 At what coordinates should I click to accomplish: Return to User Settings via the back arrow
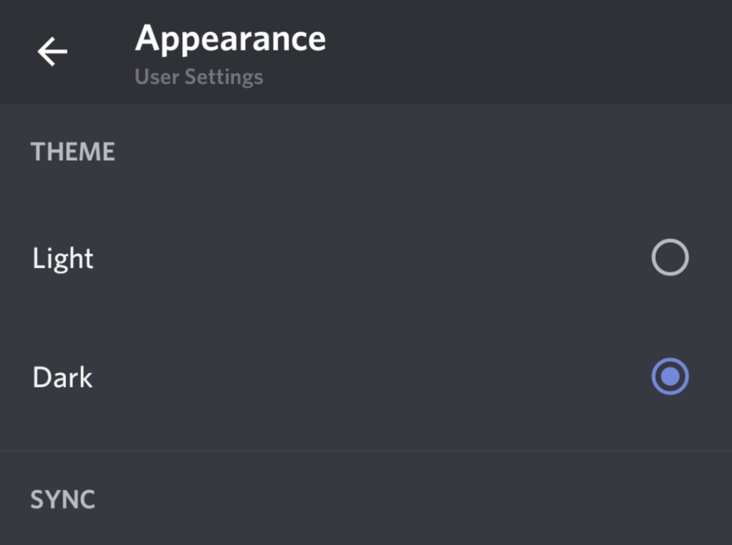(52, 51)
